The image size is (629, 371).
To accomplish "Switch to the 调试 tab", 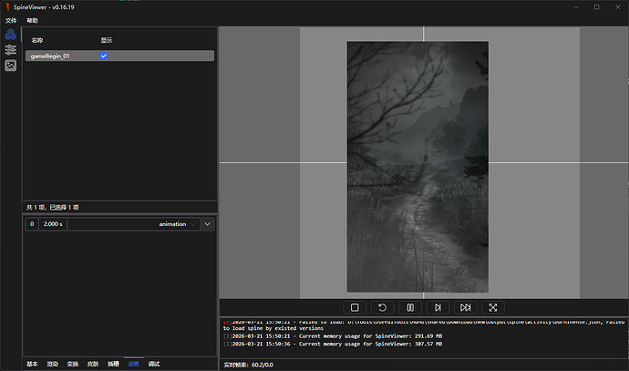I will click(154, 364).
